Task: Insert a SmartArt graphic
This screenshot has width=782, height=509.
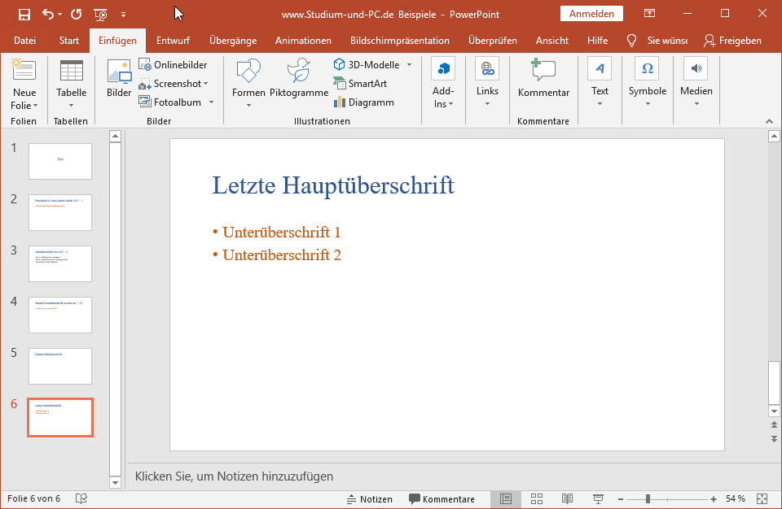Action: coord(360,84)
